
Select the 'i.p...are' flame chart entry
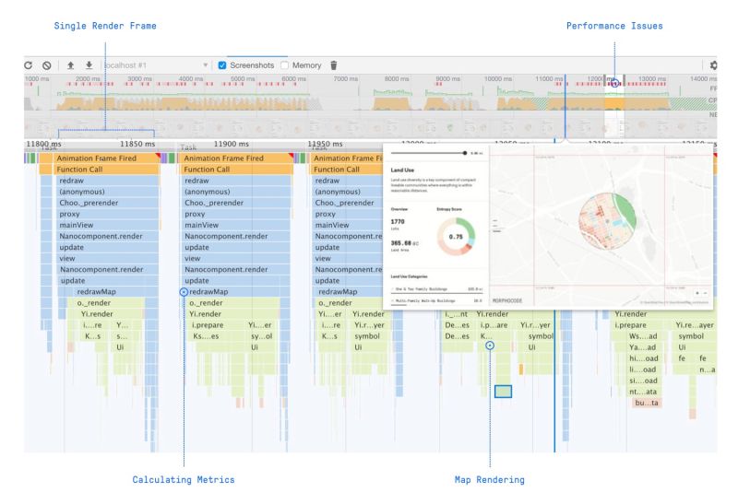[494, 325]
